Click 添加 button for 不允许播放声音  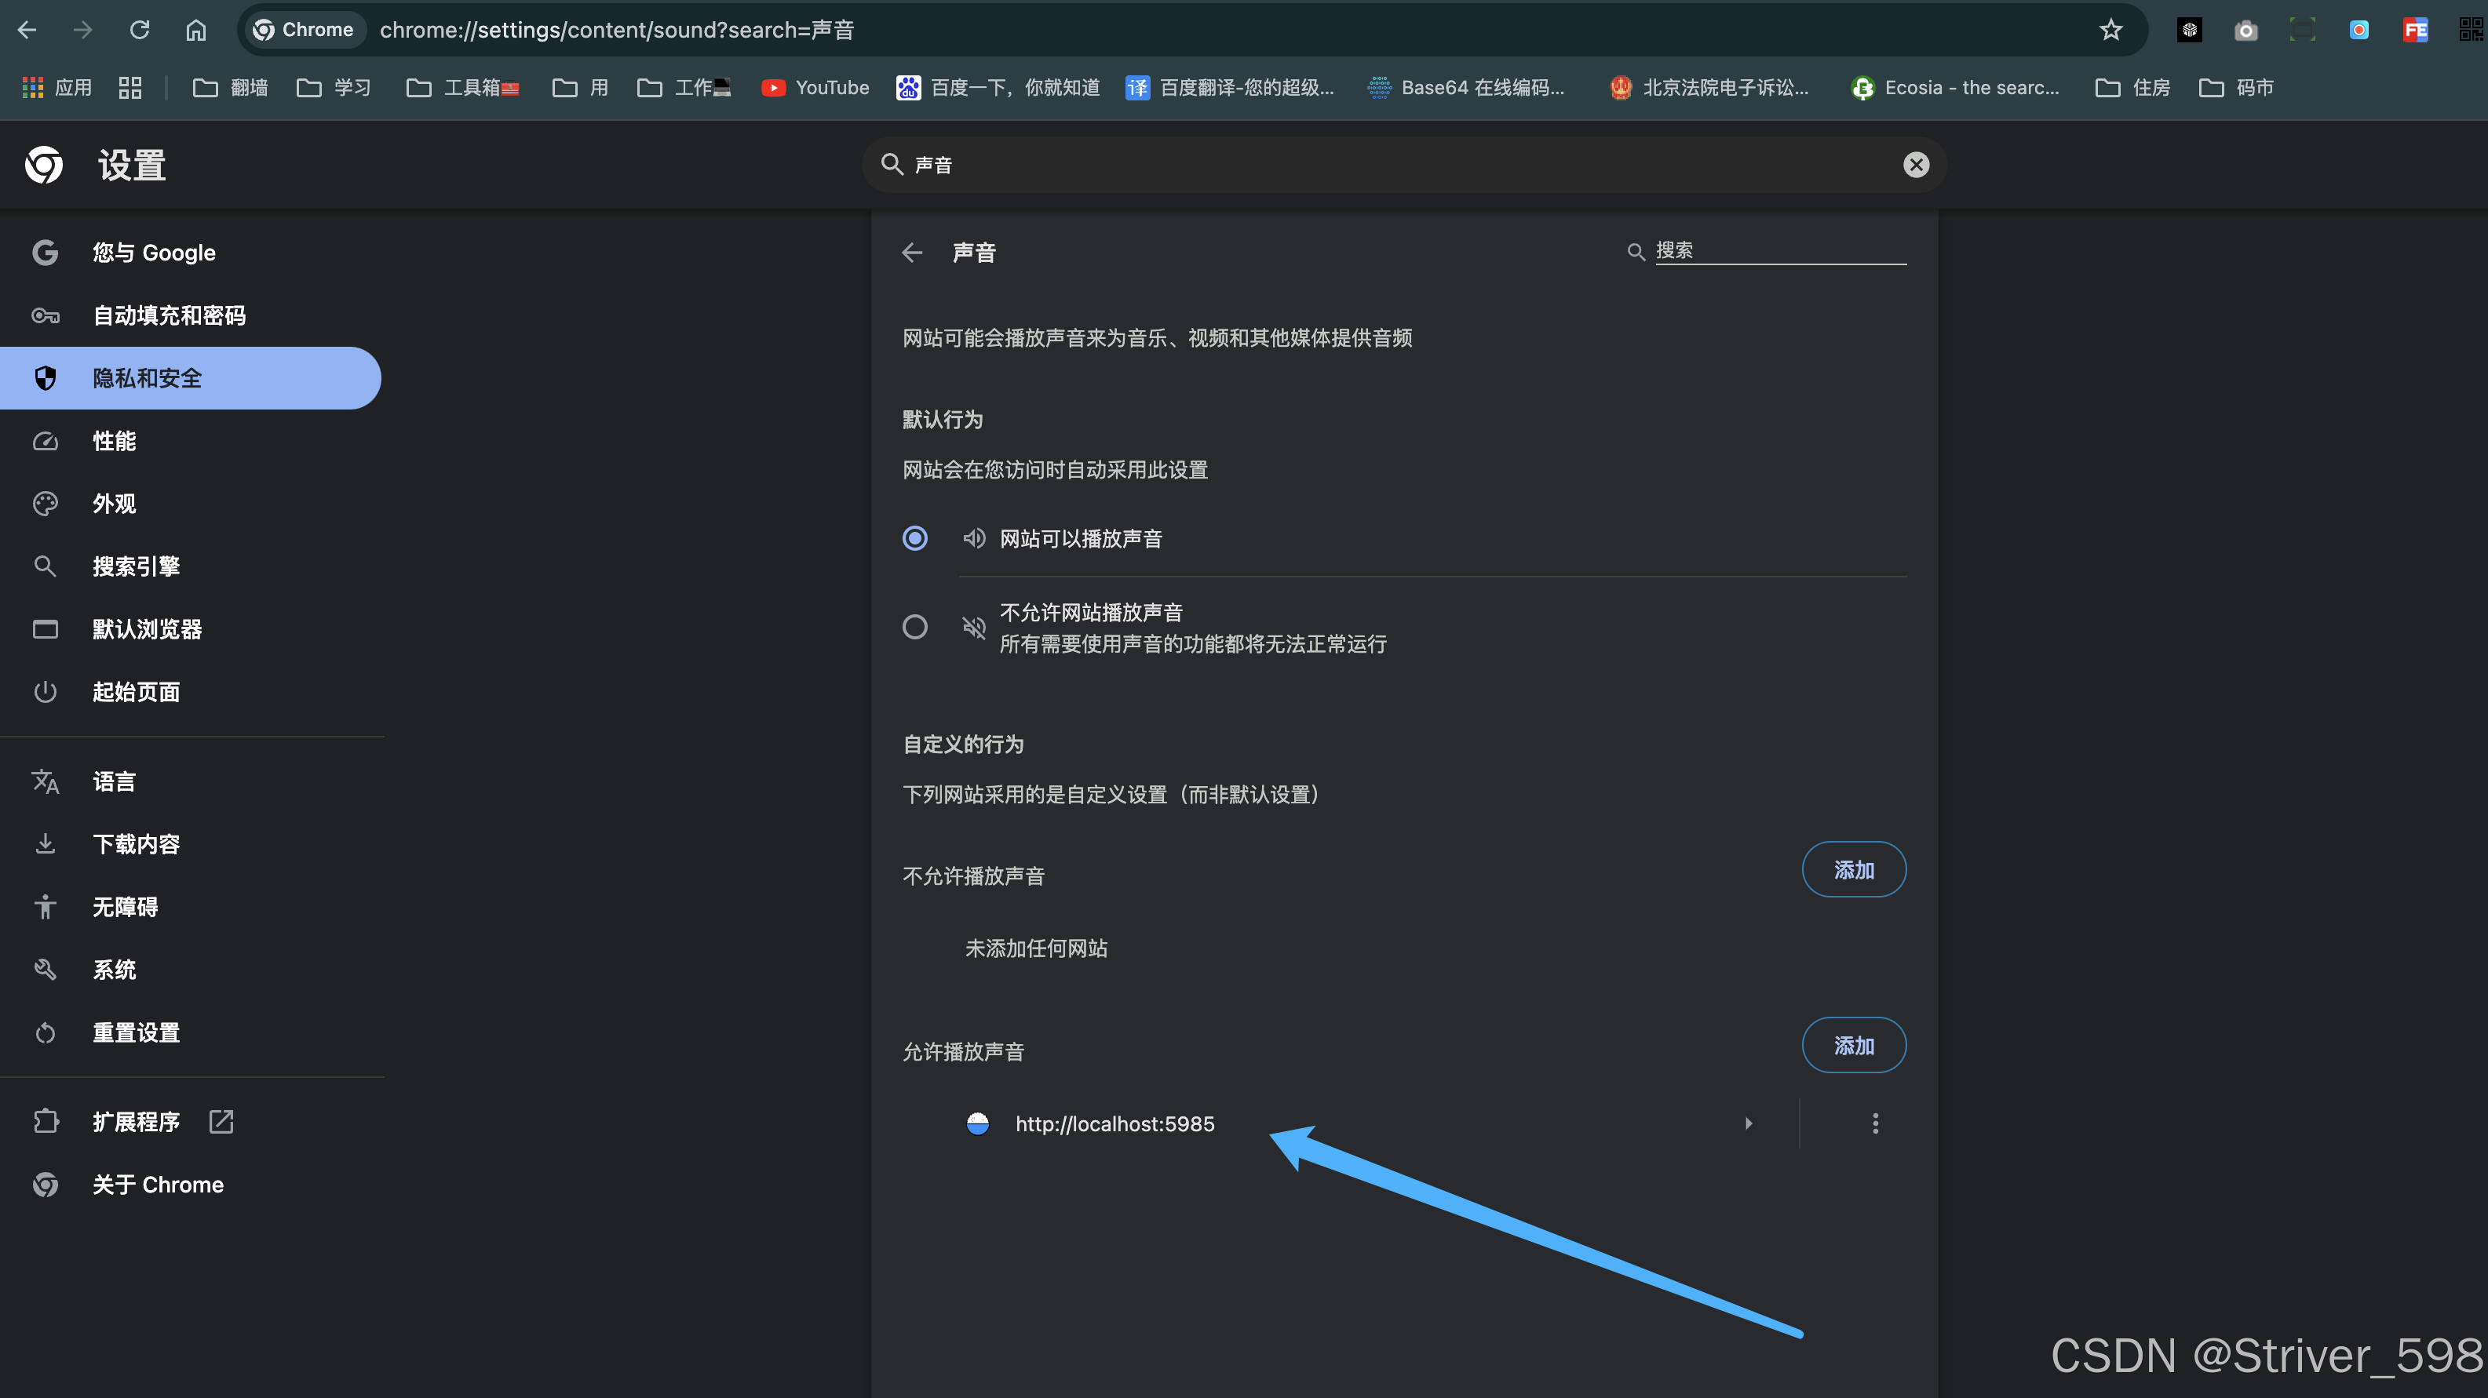1854,870
